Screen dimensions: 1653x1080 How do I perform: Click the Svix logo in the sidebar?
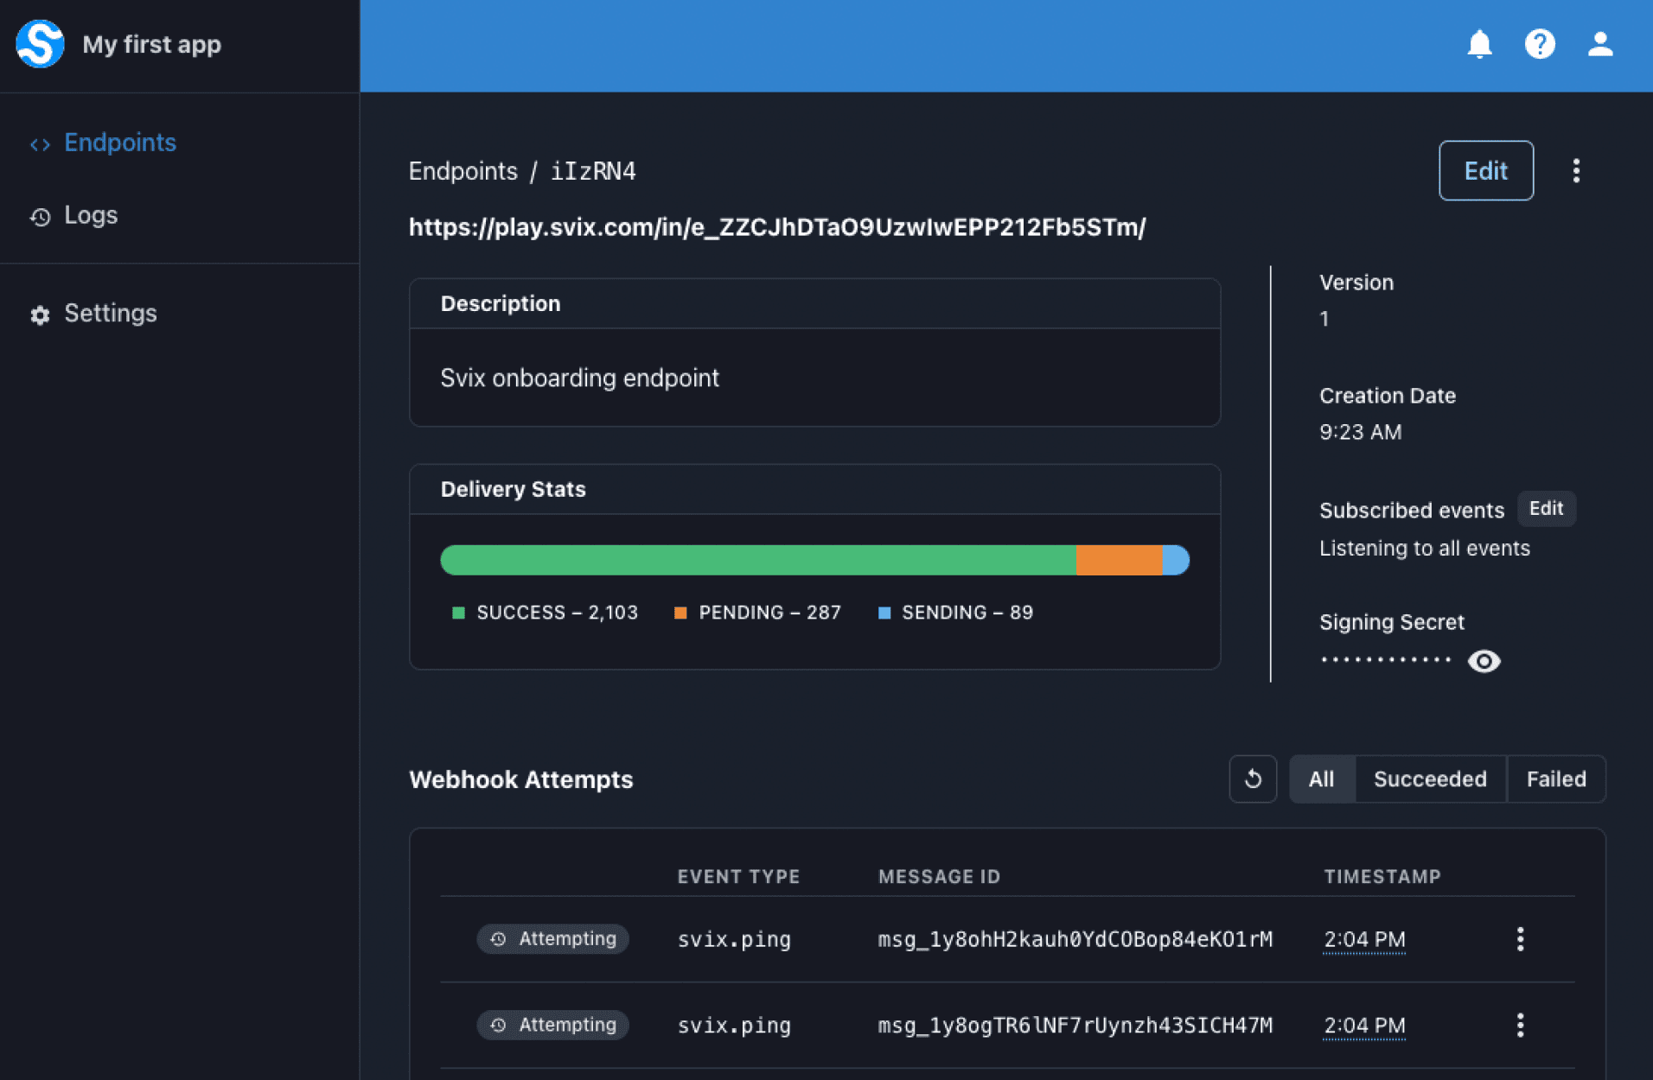(x=40, y=43)
